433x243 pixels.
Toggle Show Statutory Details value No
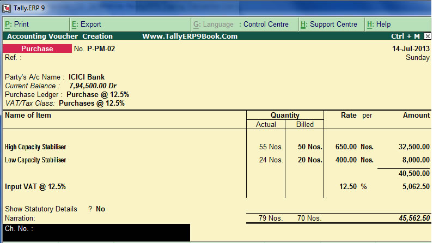pyautogui.click(x=101, y=209)
